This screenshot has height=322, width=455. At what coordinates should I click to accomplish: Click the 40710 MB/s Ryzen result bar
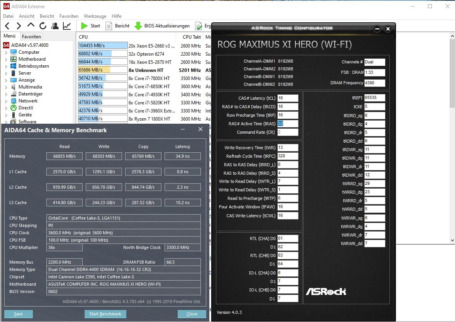coord(103,119)
